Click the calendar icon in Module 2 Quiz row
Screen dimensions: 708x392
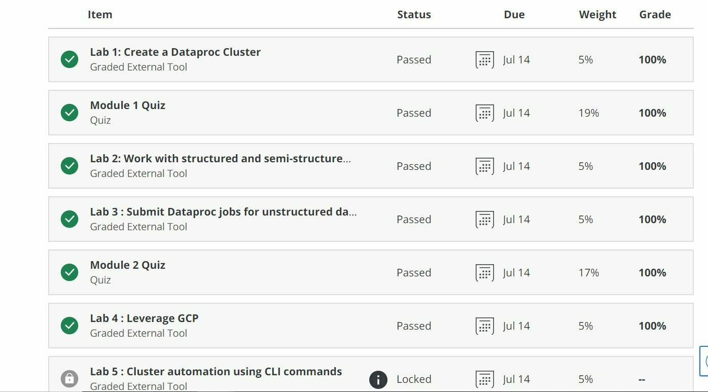click(485, 272)
